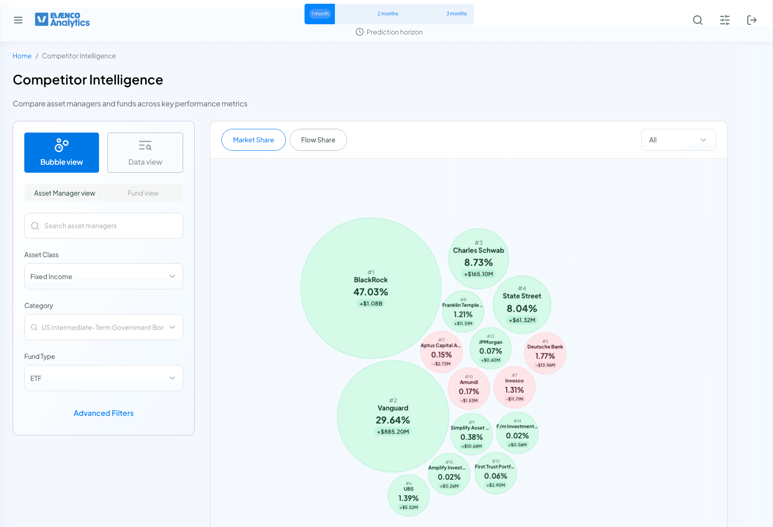Click the Prediction horizon clock icon

tap(359, 32)
